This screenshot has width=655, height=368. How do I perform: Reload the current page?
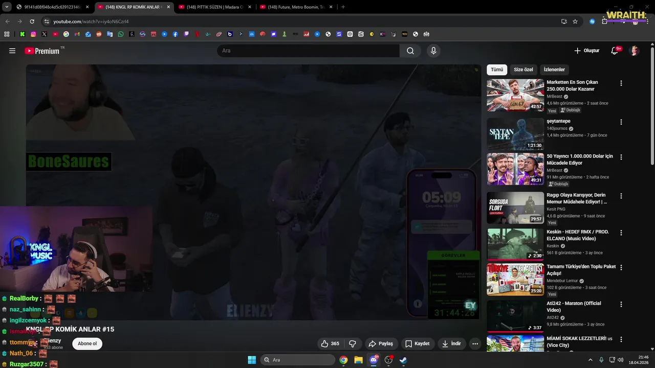tap(32, 21)
